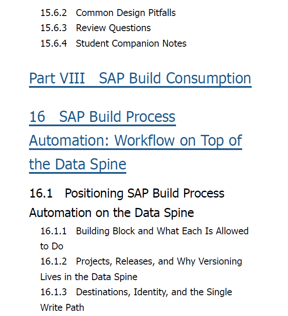The width and height of the screenshot is (288, 316).
Task: Click the 'to Do' continuation of entry 16.1.1
Action: [52, 246]
